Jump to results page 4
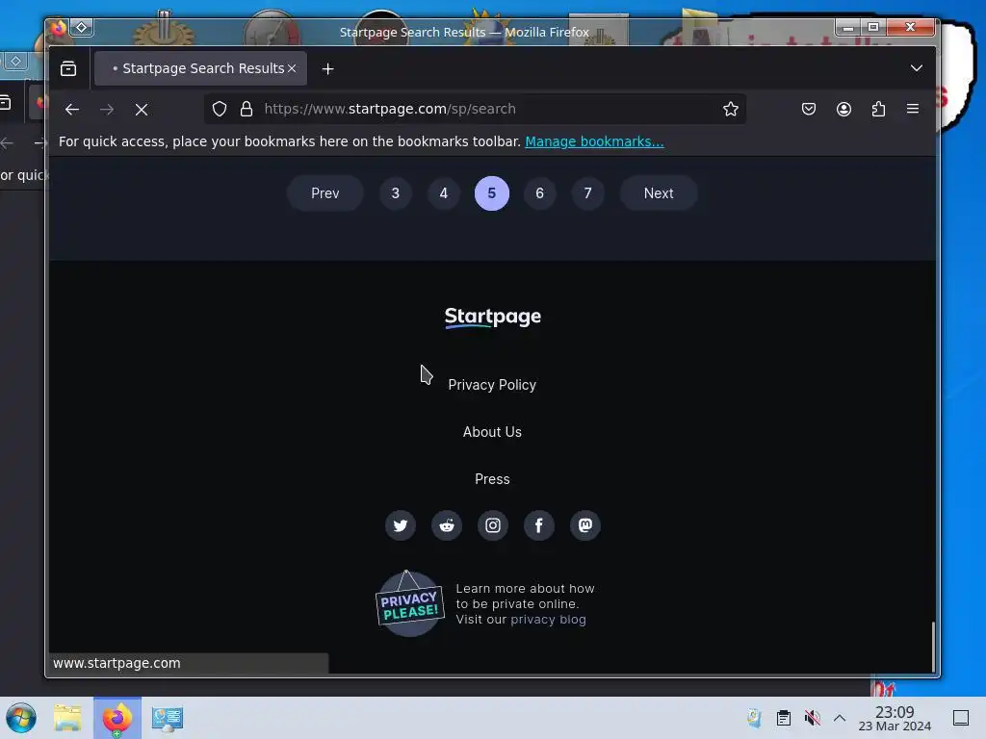Image resolution: width=986 pixels, height=739 pixels. point(444,192)
